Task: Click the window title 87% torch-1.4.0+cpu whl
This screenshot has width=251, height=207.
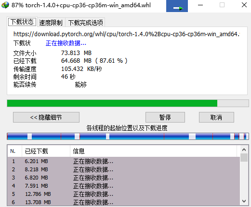Action: click(81, 5)
